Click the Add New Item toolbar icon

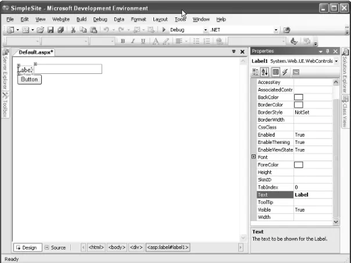tap(26, 30)
